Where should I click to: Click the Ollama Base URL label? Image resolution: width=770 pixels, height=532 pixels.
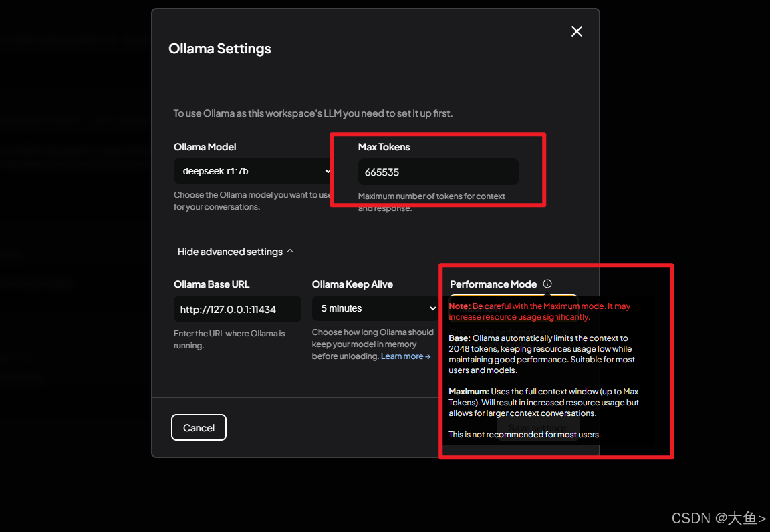click(x=212, y=284)
